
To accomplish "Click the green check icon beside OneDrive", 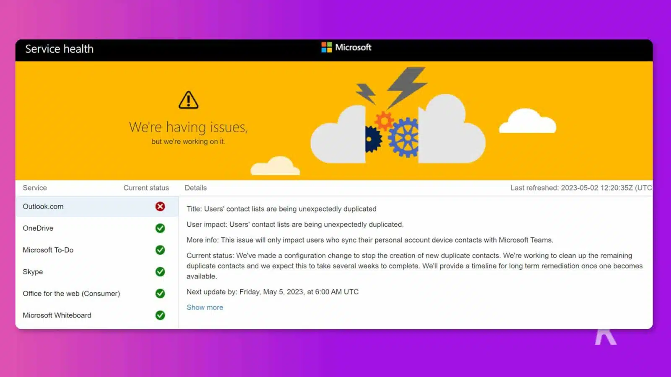I will (x=160, y=228).
